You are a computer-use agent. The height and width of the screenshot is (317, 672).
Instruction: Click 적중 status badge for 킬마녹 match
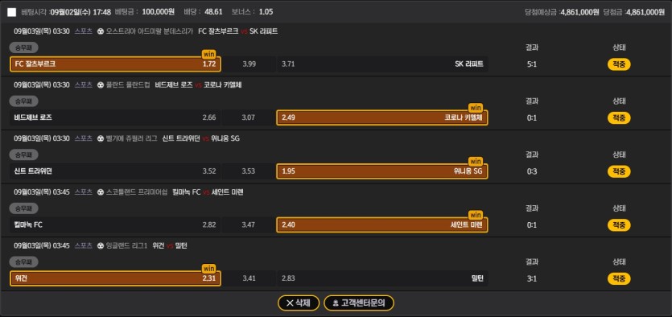coord(619,225)
